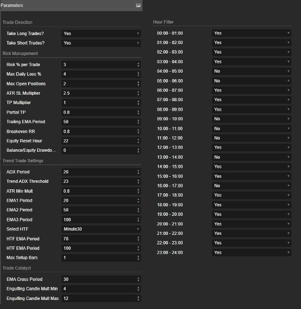This screenshot has width=301, height=309.
Task: Open the 10:00 - 11:00 hour filter dropdown
Action: pos(252,129)
